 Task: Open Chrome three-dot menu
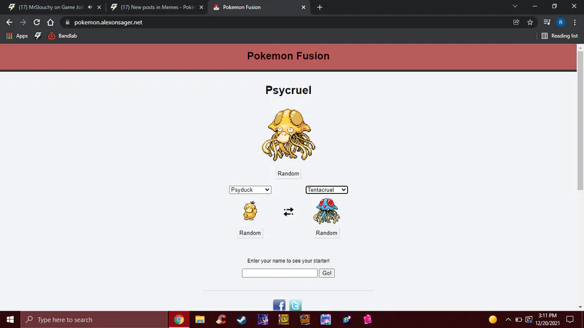(575, 22)
